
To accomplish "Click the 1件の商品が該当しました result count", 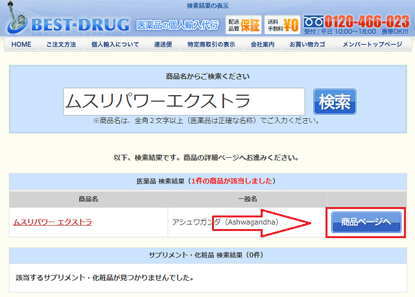I will 232,181.
